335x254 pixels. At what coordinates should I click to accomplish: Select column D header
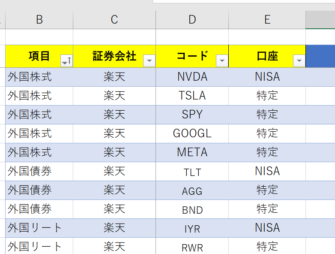click(x=192, y=20)
